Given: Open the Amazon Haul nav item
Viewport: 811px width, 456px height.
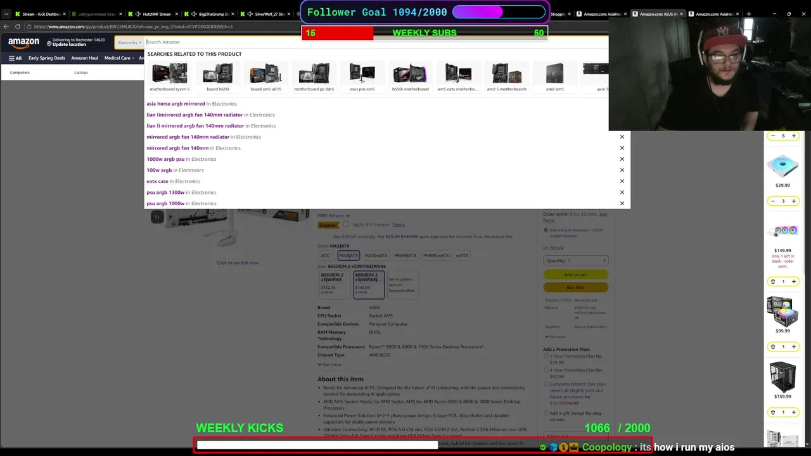Looking at the screenshot, I should pyautogui.click(x=85, y=58).
